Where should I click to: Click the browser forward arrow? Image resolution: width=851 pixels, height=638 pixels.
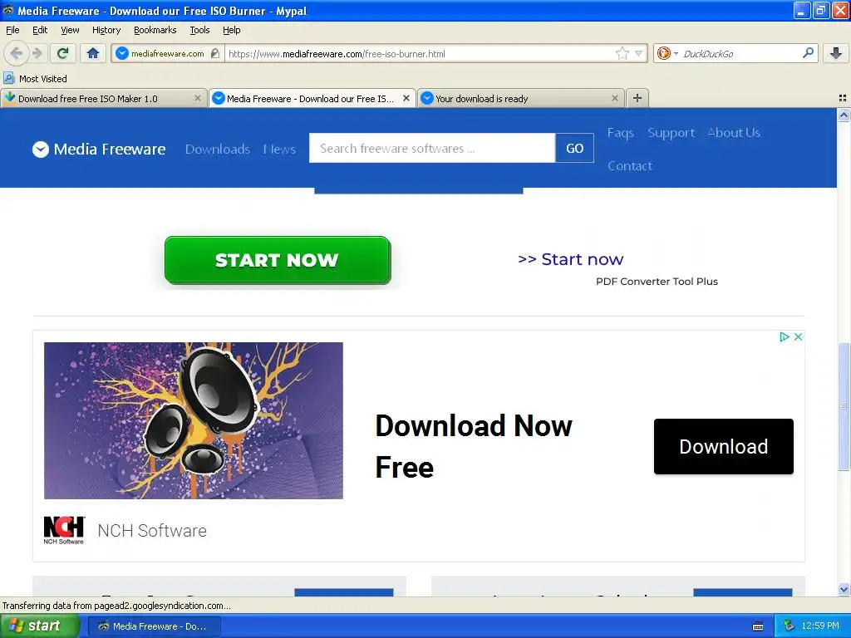pyautogui.click(x=37, y=53)
